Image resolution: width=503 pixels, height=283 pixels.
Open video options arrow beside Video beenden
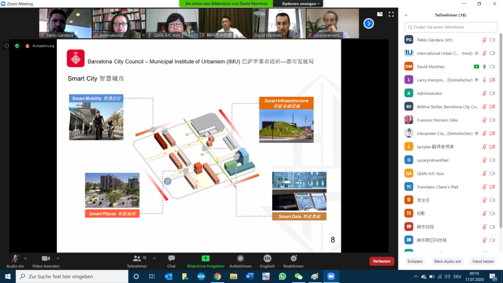pos(58,258)
